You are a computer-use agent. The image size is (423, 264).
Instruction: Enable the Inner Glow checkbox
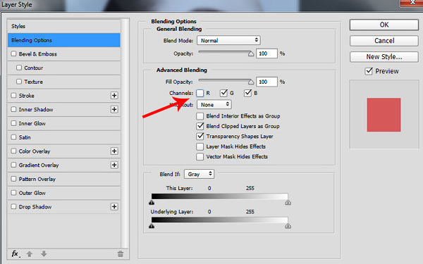(x=13, y=123)
